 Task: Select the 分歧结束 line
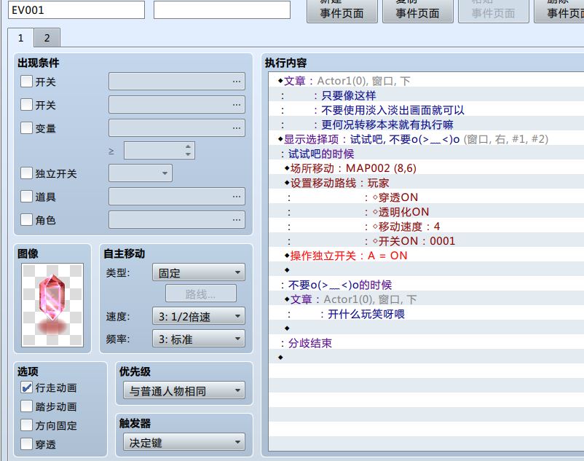click(x=426, y=343)
